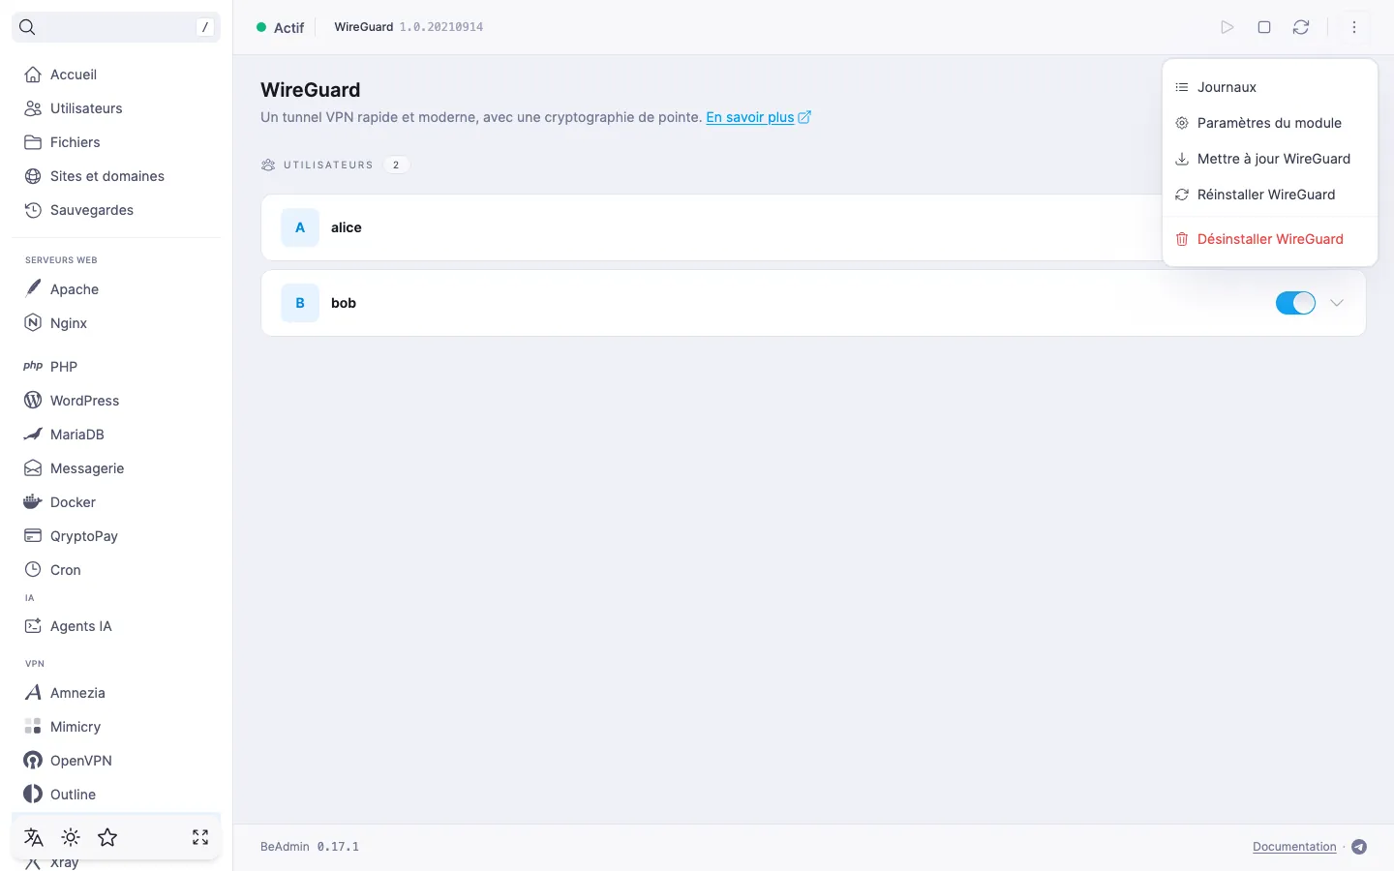Go to the PHP module

[116, 367]
